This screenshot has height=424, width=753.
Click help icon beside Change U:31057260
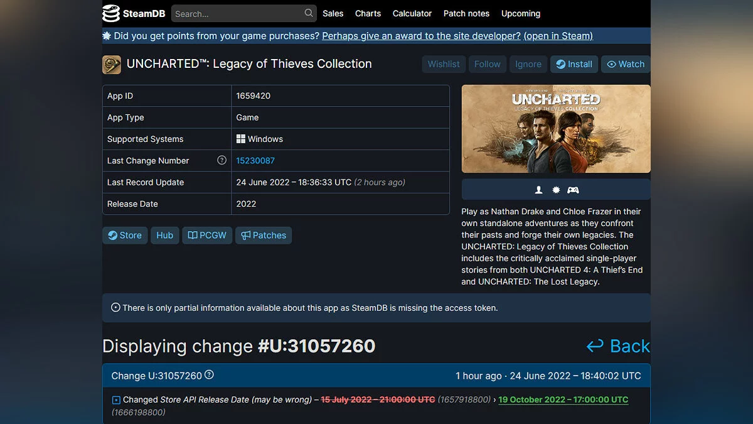[209, 374]
